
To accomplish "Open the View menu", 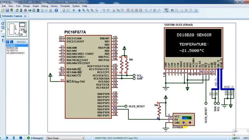I will pyautogui.click(x=11, y=6).
